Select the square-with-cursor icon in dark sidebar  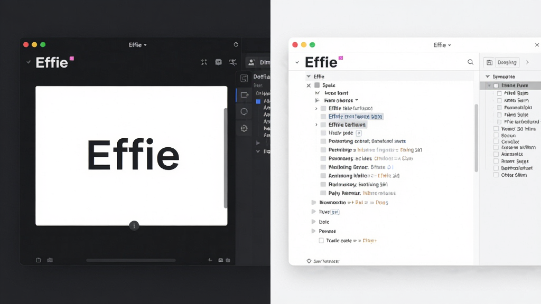(x=244, y=79)
